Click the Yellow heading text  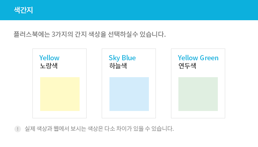click(x=49, y=58)
